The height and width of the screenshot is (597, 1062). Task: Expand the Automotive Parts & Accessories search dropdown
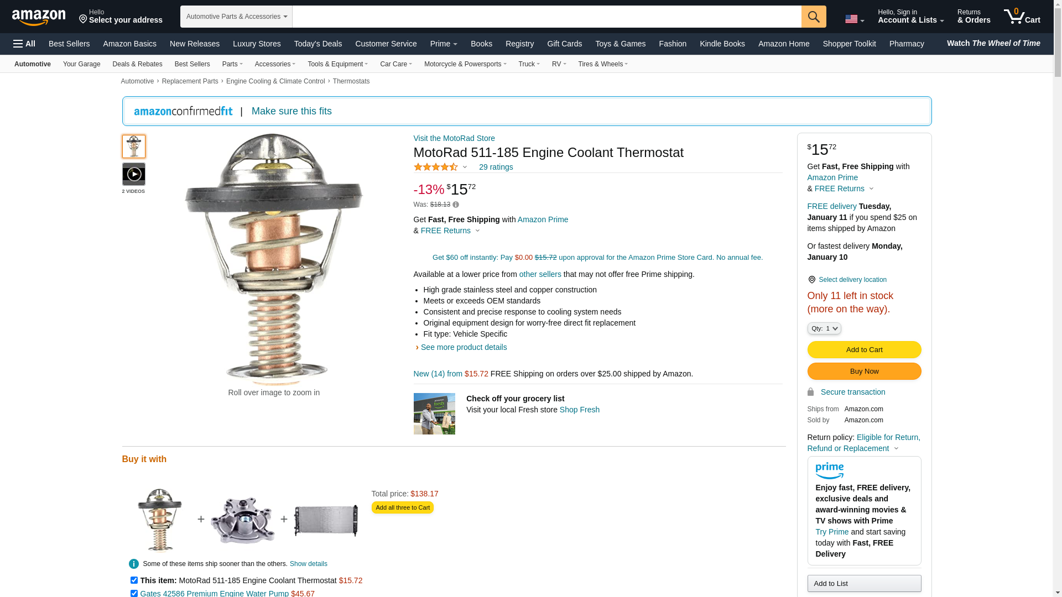pos(236,17)
